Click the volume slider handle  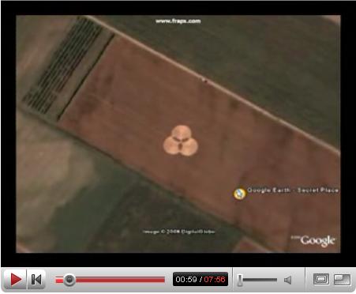click(240, 280)
